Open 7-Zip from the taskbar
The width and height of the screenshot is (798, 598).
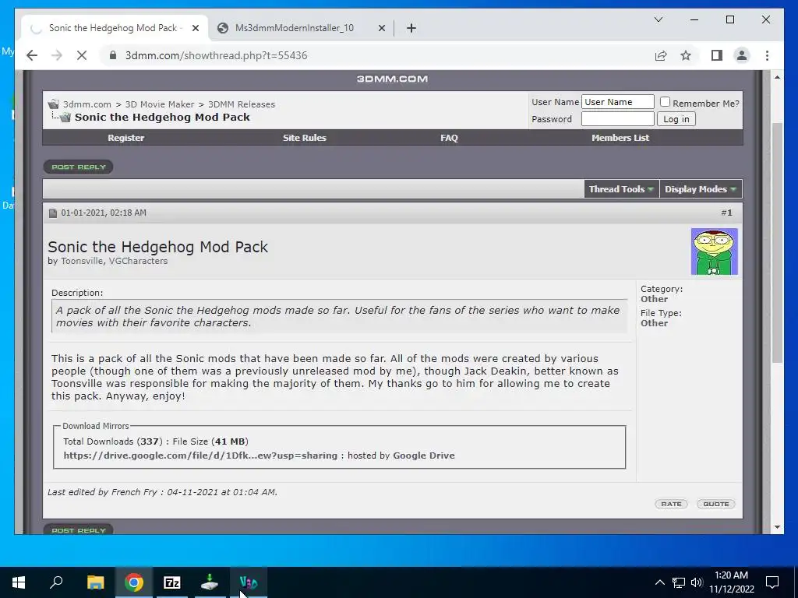[x=172, y=582]
